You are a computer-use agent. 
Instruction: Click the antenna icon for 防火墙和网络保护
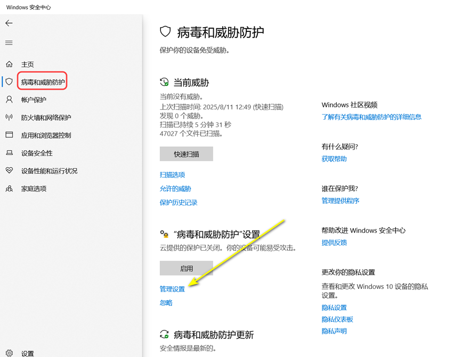(10, 117)
